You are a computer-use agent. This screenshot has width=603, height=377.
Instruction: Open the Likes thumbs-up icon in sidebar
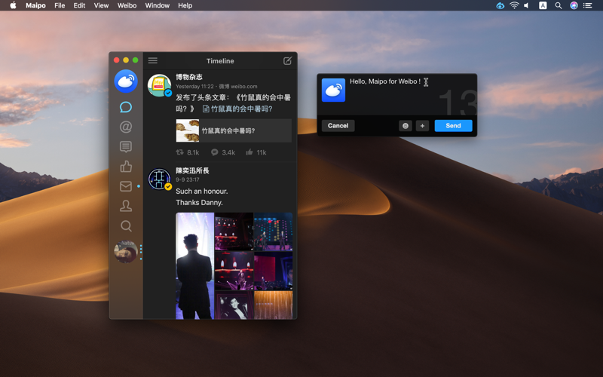(x=126, y=166)
